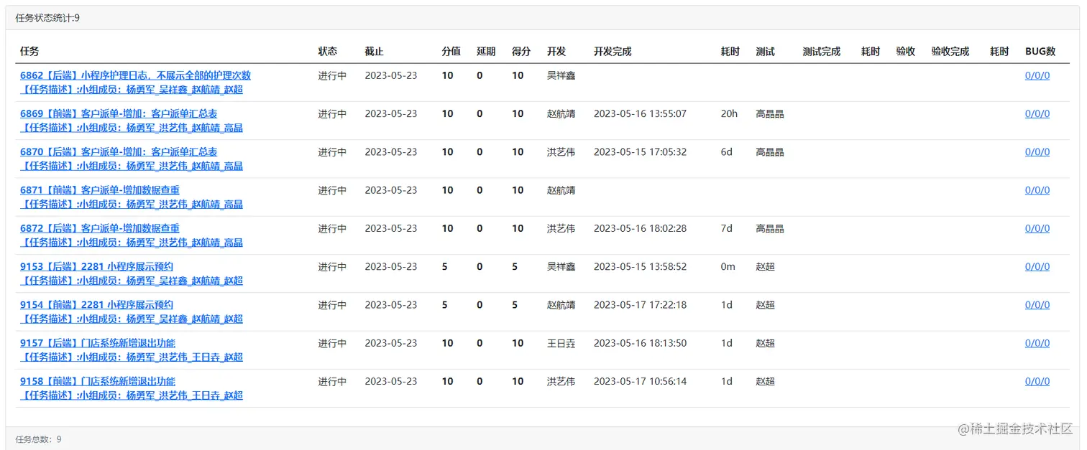Click the BUG数 column header

click(1040, 52)
